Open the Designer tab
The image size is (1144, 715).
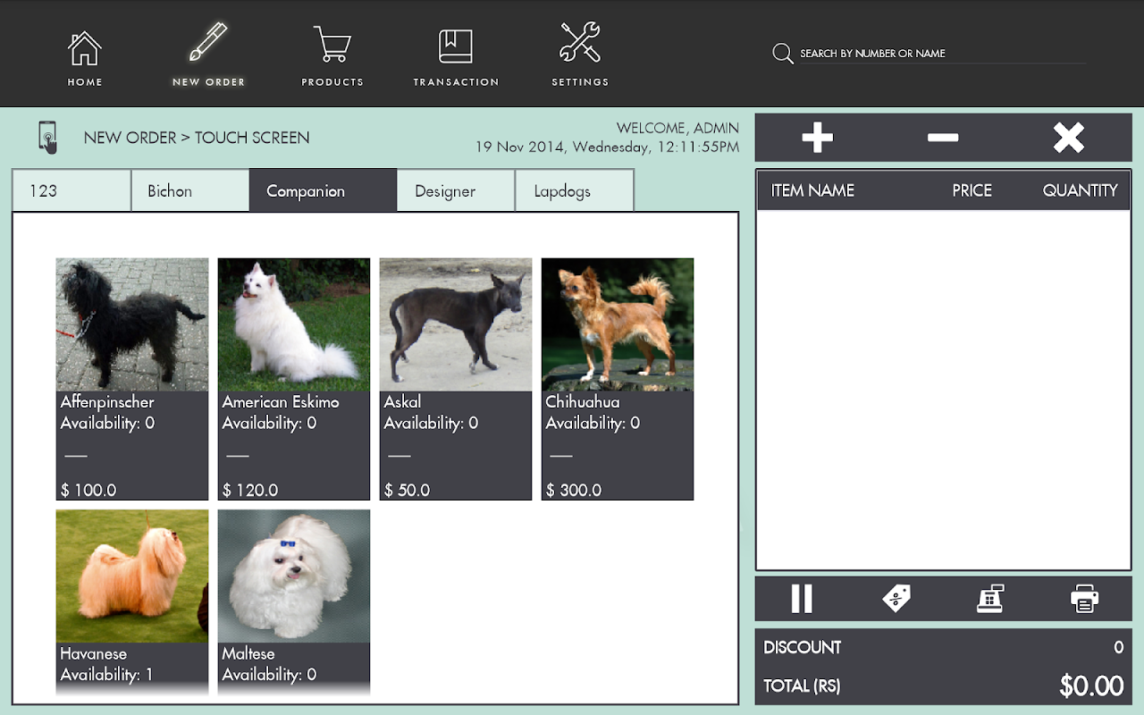[456, 190]
